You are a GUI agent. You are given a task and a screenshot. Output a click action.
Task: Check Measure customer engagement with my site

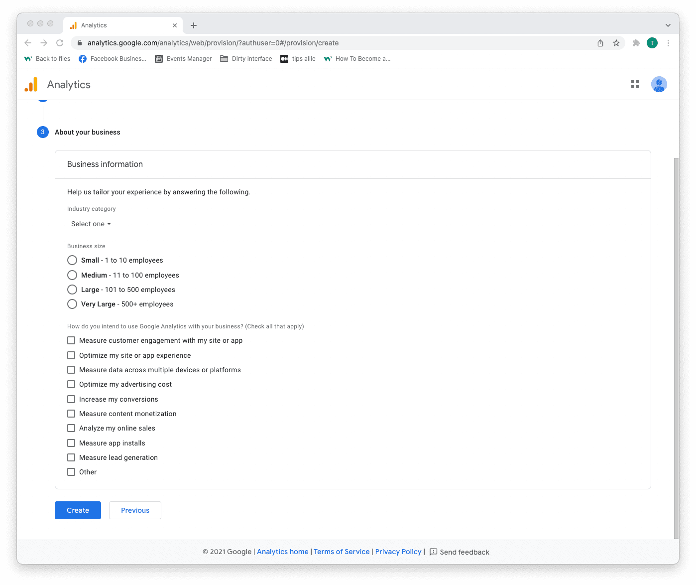(x=71, y=340)
